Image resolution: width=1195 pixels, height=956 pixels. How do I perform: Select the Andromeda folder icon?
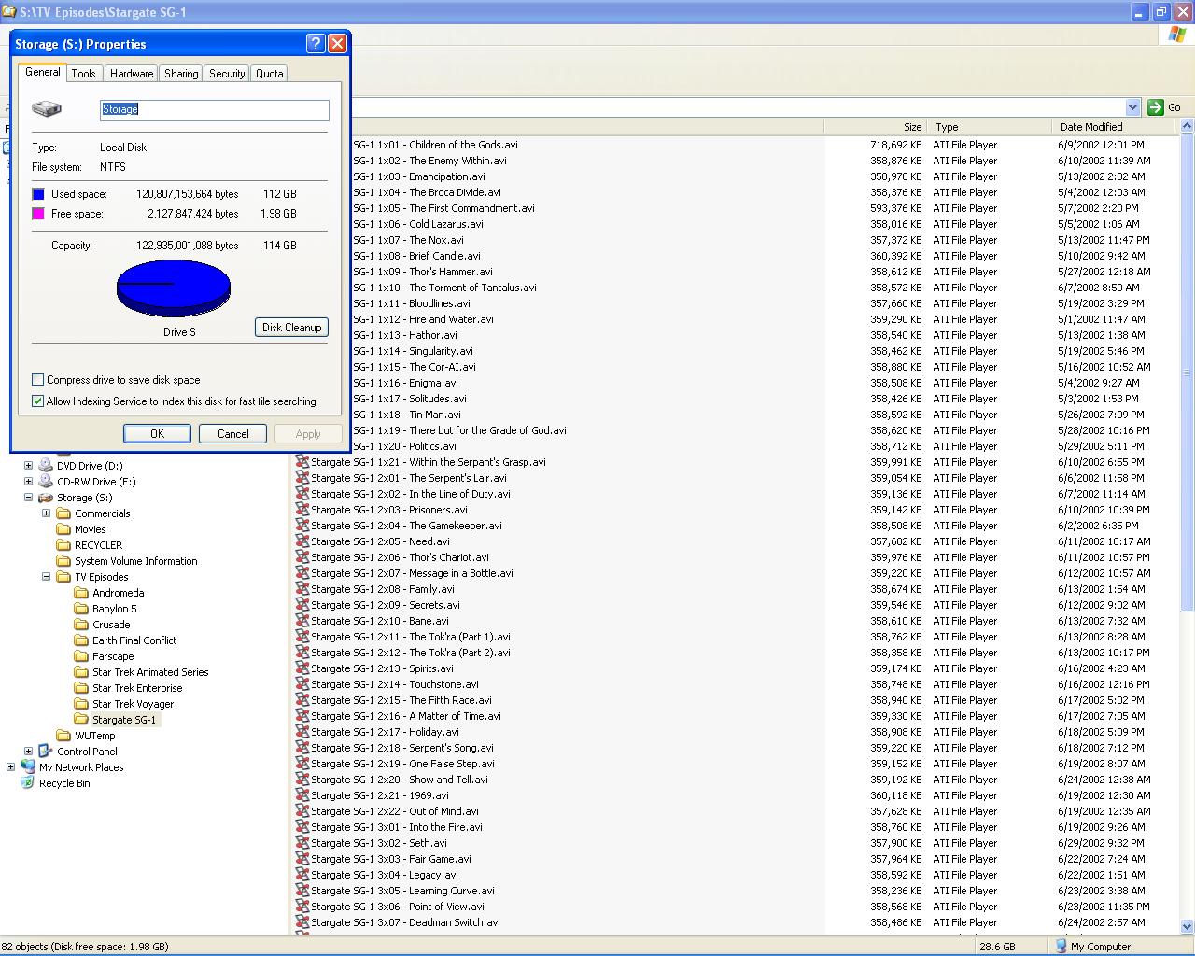(81, 592)
